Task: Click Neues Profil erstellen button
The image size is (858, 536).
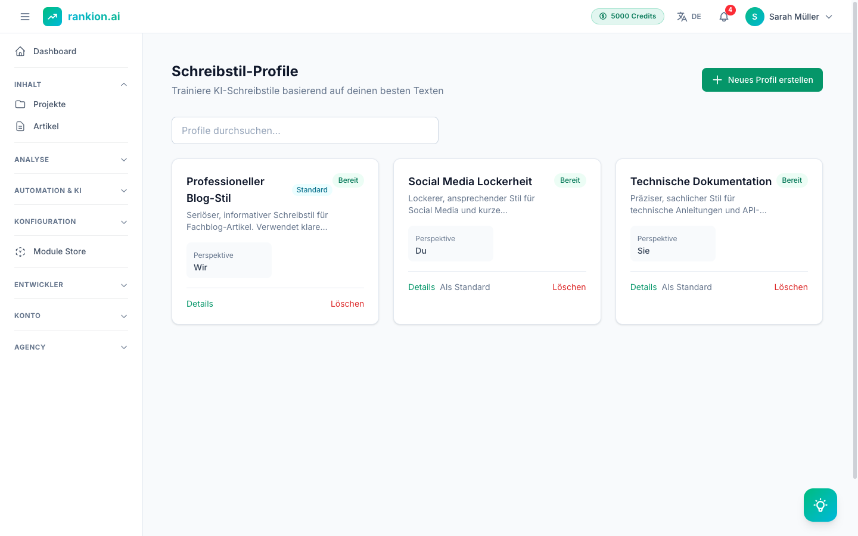Action: 762,80
